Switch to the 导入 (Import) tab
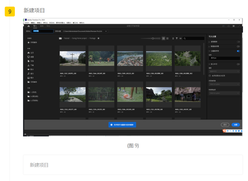This screenshot has width=248, height=181. [35, 26]
